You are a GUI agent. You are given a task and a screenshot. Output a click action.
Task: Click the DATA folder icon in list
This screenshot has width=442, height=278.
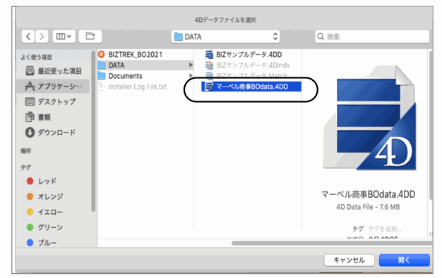102,65
